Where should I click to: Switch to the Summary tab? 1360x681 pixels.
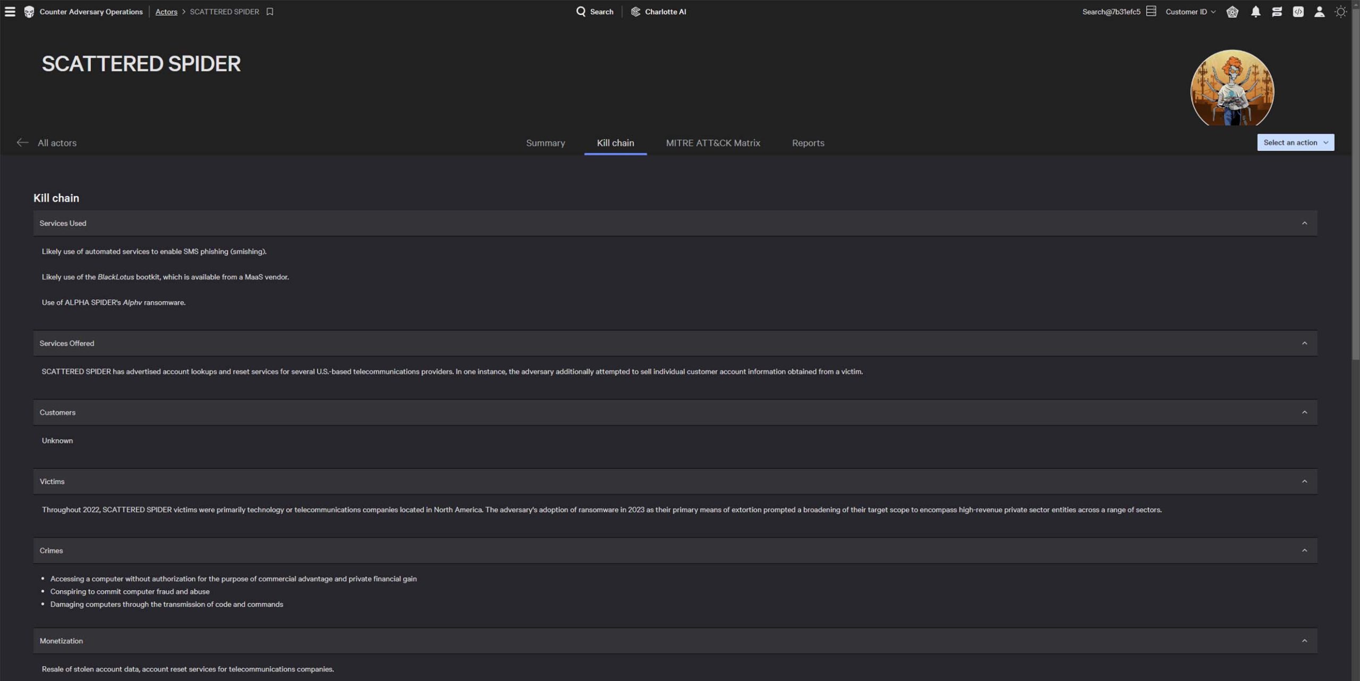(x=546, y=143)
